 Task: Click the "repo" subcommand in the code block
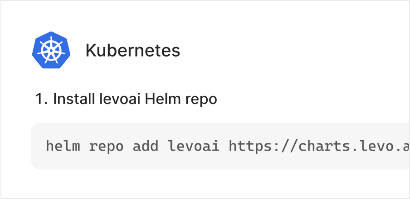pos(107,147)
